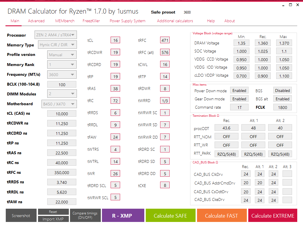Click RTT_PARK Alt. 1 RZQ/5(48) value
The height and width of the screenshot is (228, 303).
point(253,154)
